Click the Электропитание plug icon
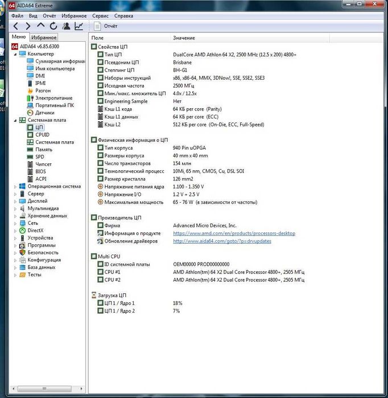The width and height of the screenshot is (388, 398). (x=30, y=98)
